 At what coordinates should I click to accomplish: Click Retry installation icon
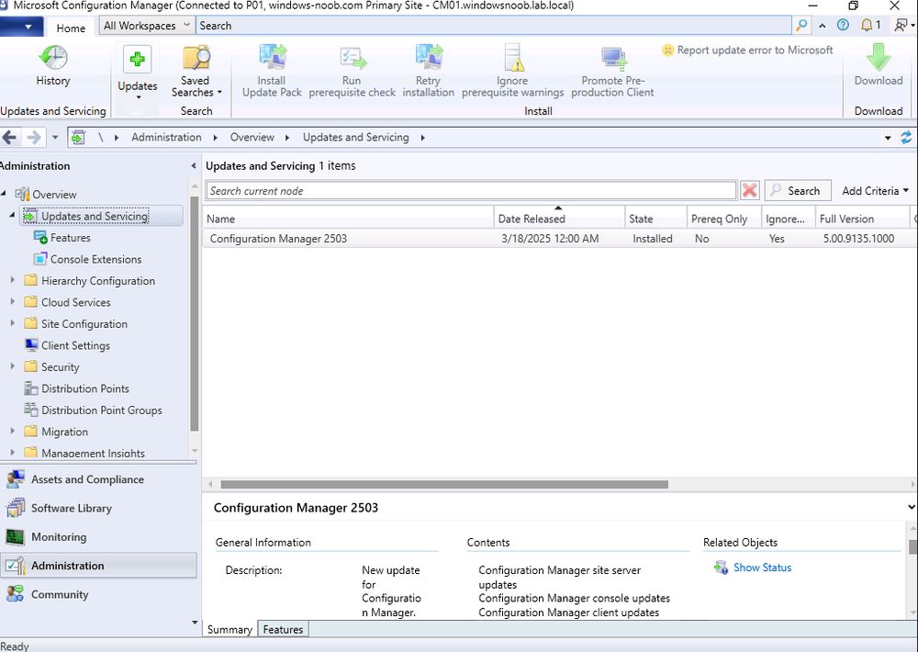click(429, 59)
